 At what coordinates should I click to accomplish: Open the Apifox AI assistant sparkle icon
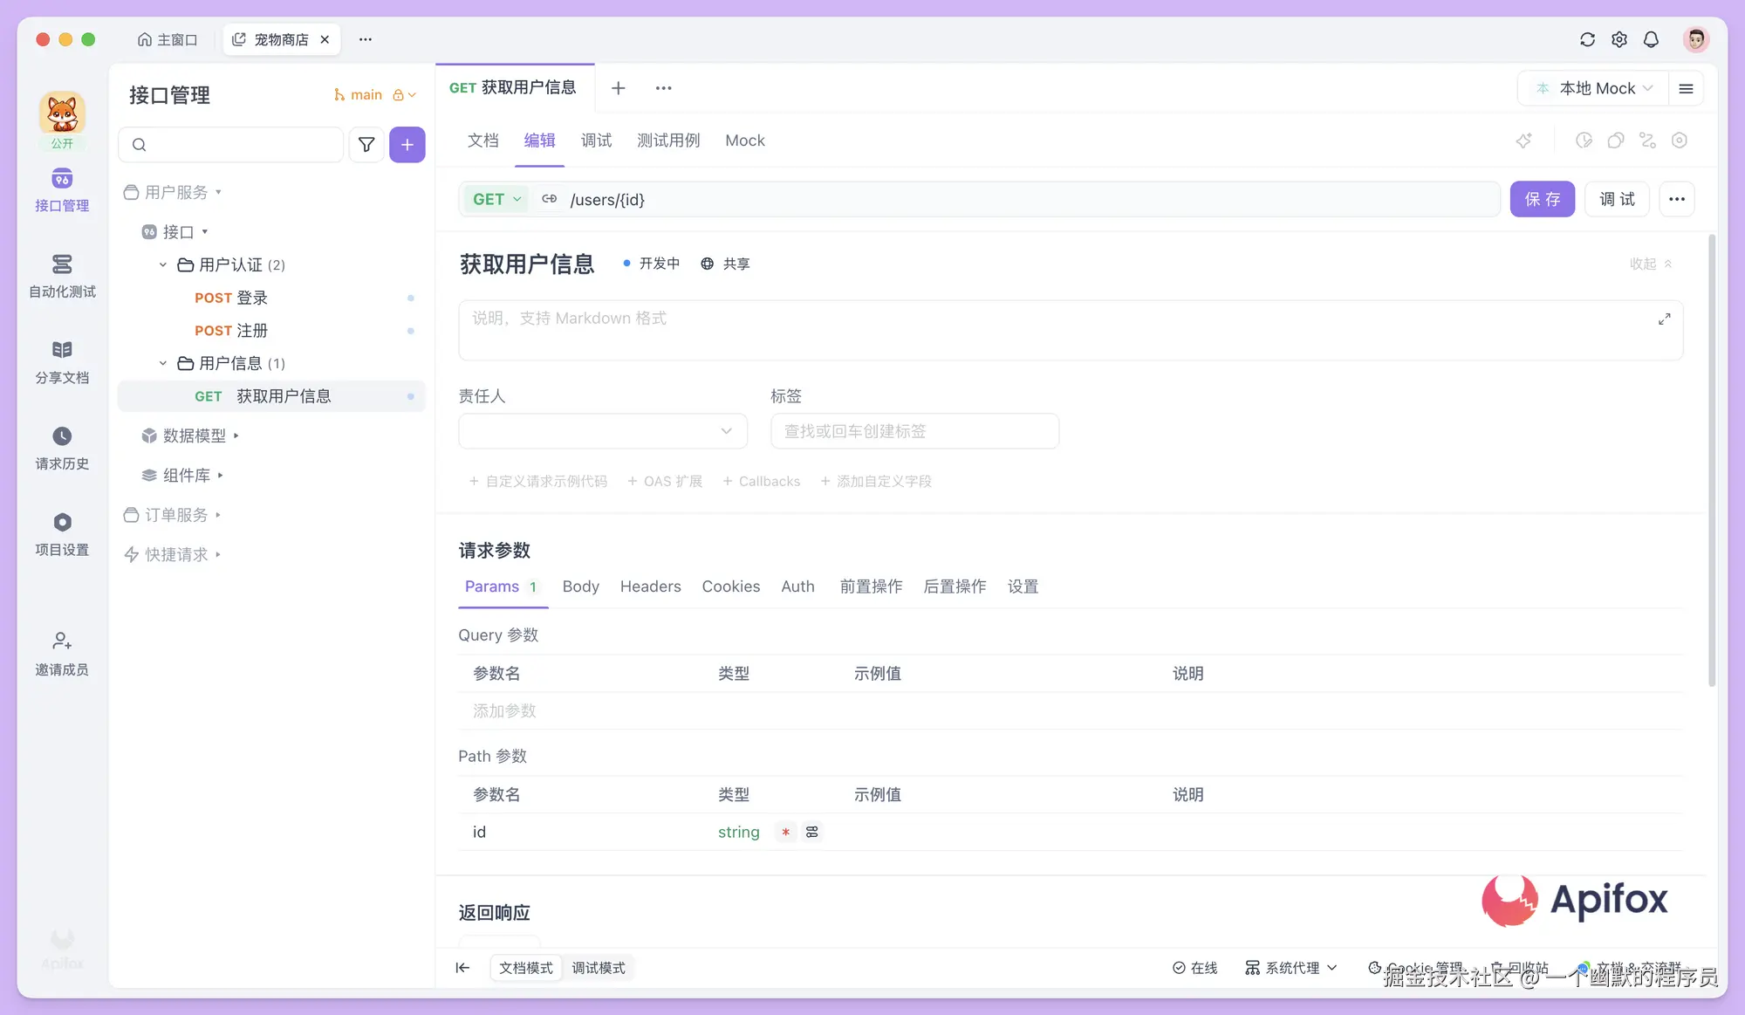point(1524,140)
